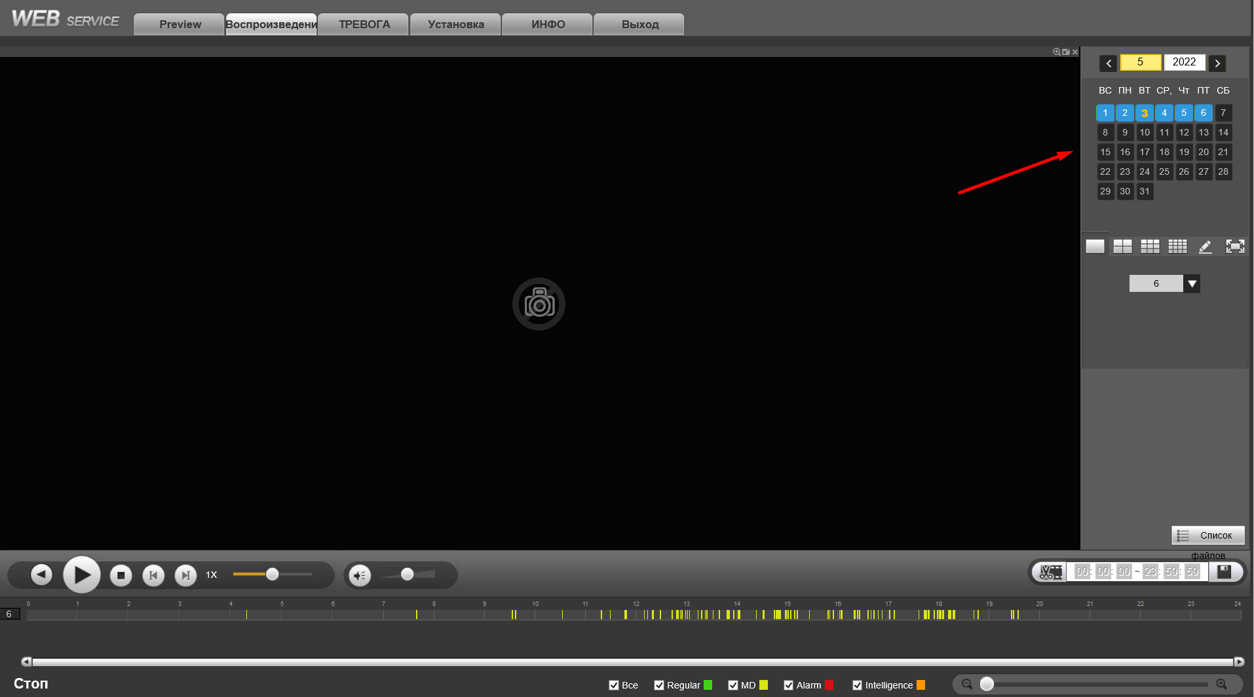Select the sixteen-window layout icon
This screenshot has width=1254, height=697.
click(1177, 246)
